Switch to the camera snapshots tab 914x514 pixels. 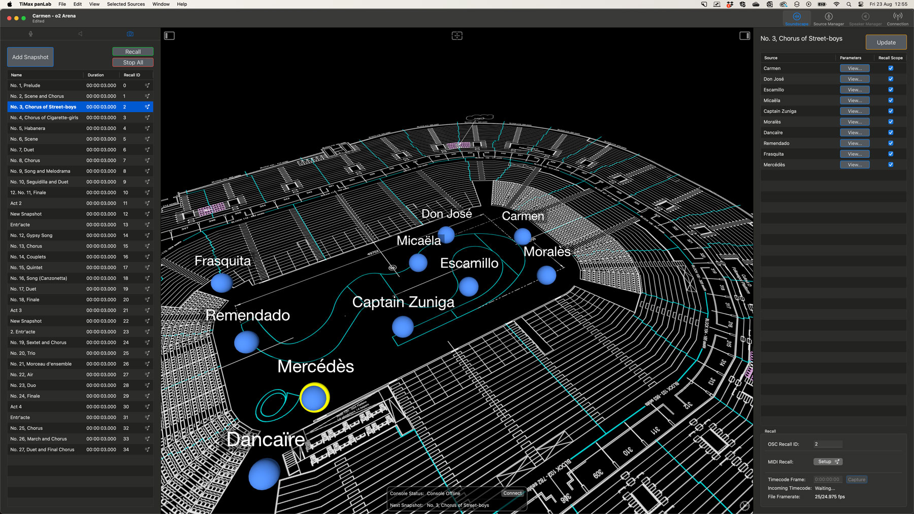pos(130,34)
